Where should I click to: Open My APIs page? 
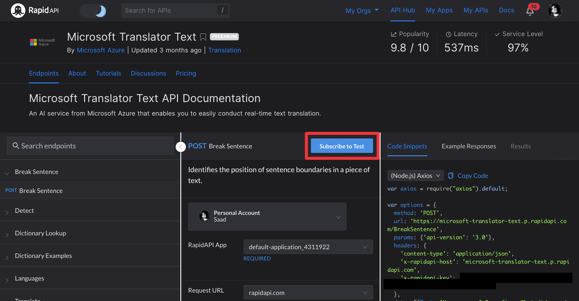click(x=476, y=10)
